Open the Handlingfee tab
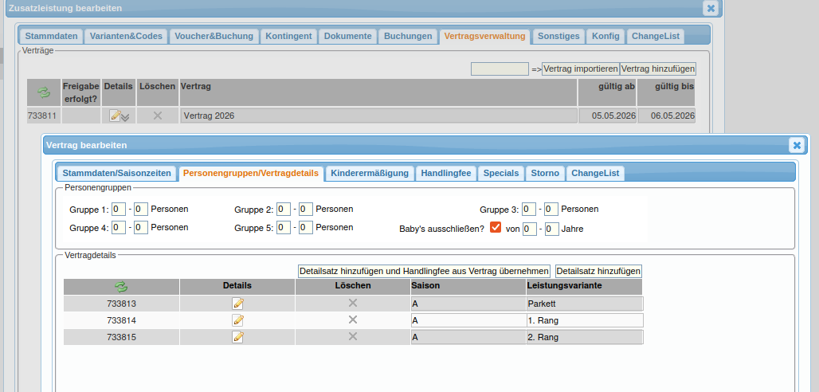 pos(446,173)
